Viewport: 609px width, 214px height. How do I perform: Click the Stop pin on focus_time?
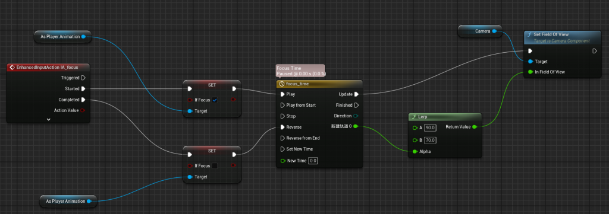pyautogui.click(x=282, y=116)
